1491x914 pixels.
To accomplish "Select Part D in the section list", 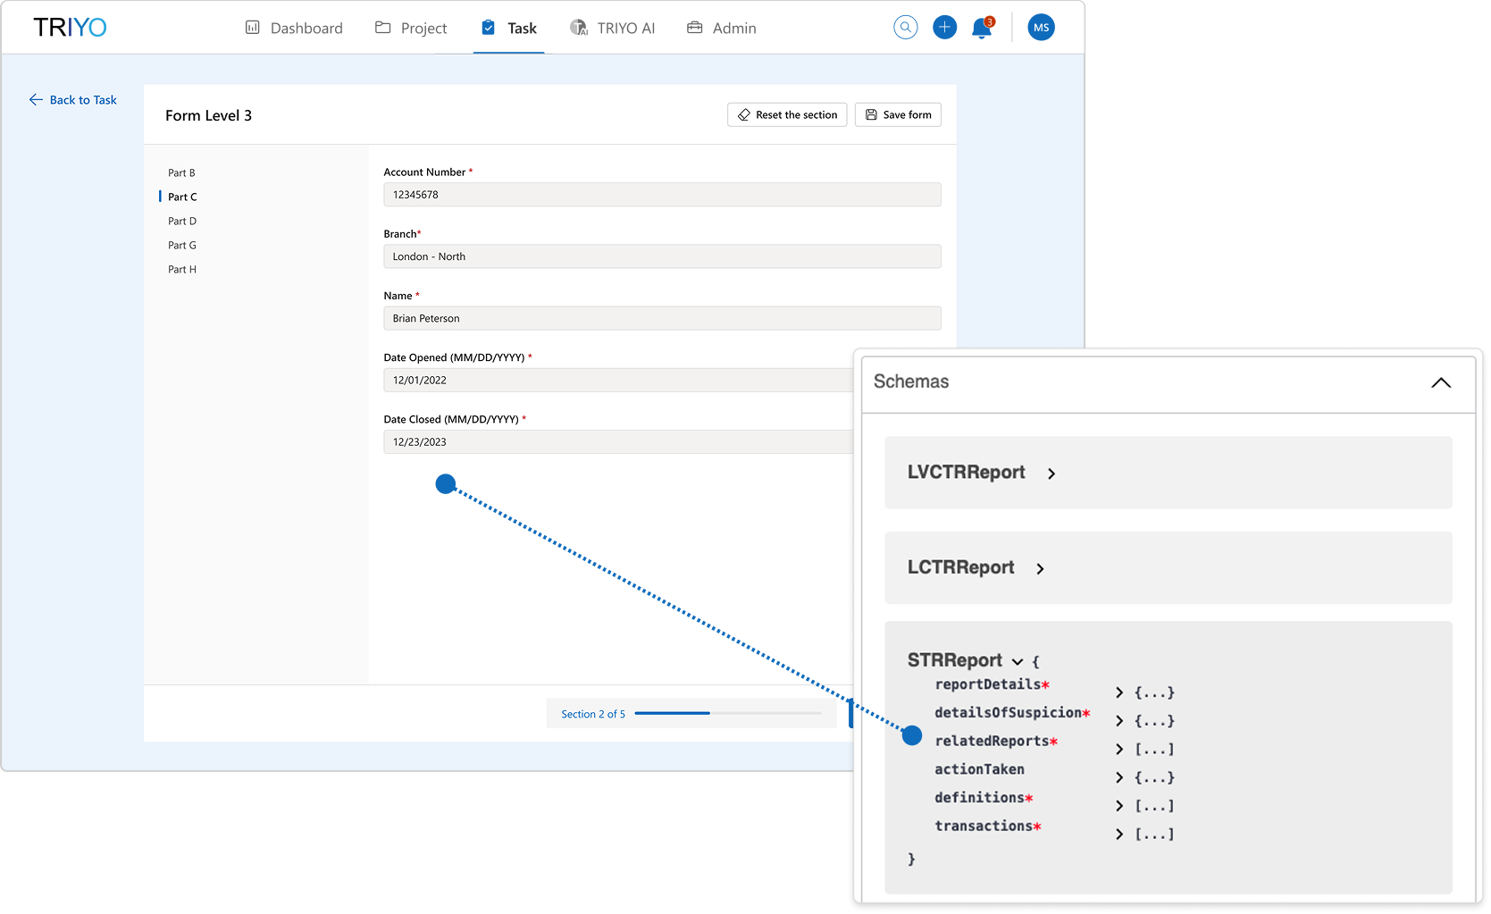I will point(182,222).
